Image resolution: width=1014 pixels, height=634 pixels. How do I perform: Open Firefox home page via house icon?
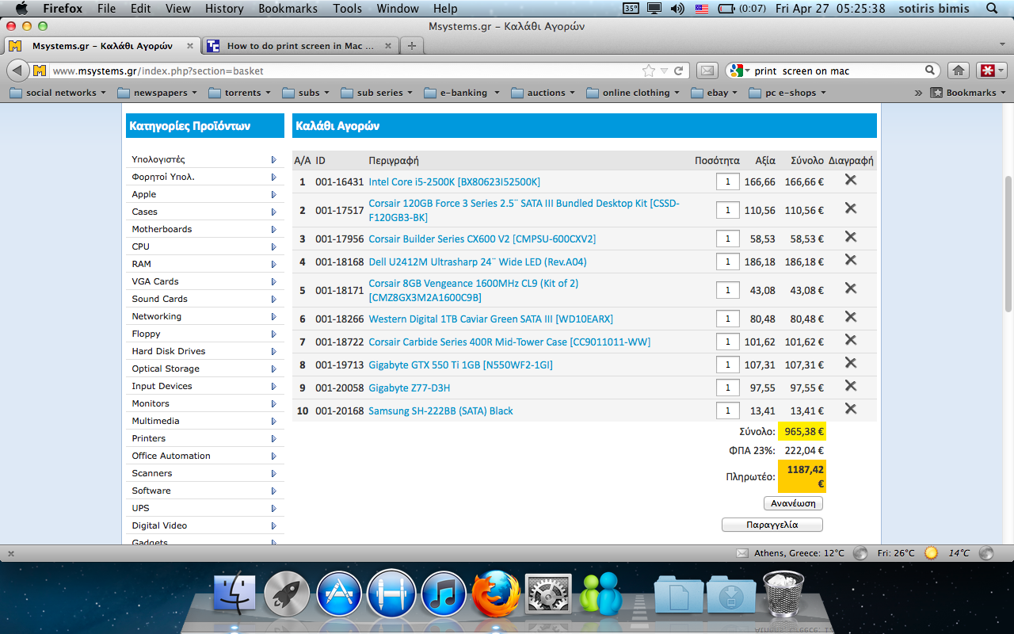[959, 71]
